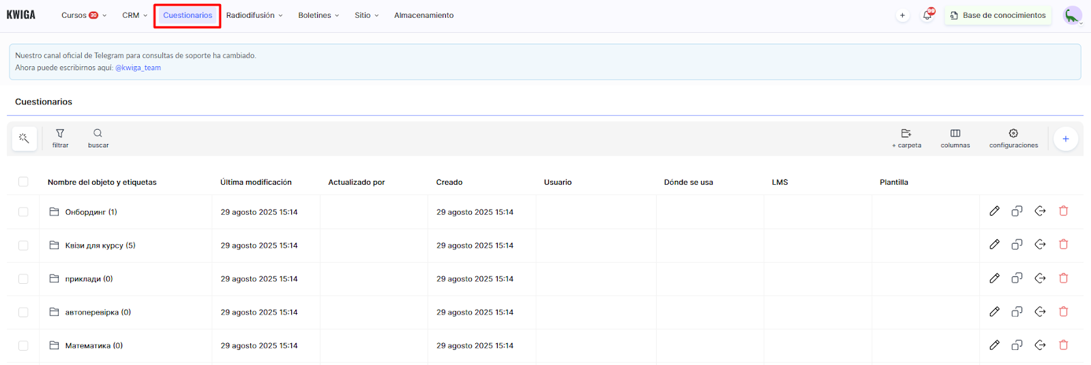The width and height of the screenshot is (1091, 365).
Task: Open the Base de conocimientos button
Action: 998,15
